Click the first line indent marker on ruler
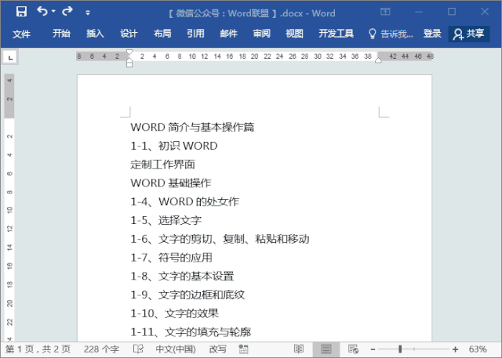Screen dimensions: 502x358 [x=129, y=52]
